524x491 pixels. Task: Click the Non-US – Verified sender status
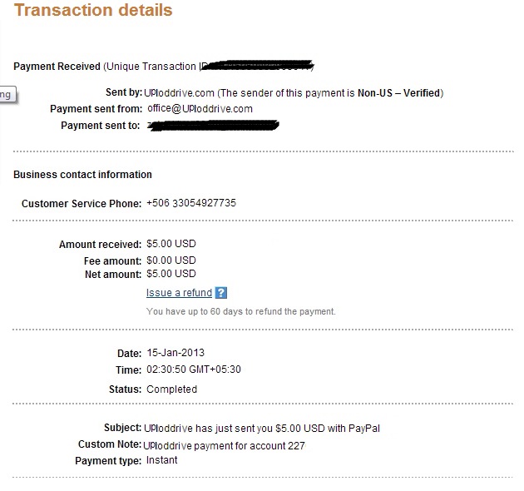pos(398,93)
